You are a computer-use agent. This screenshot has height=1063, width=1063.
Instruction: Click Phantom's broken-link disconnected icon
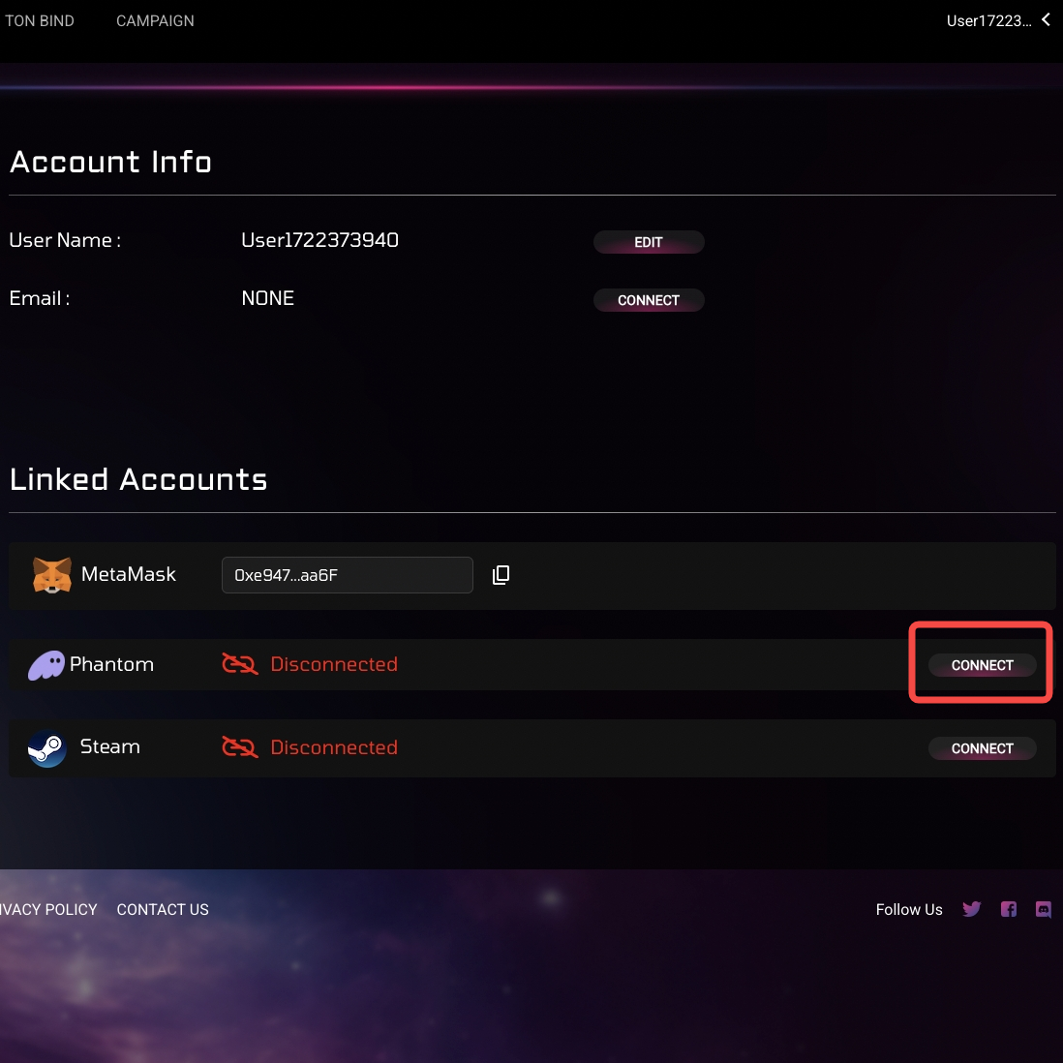240,664
